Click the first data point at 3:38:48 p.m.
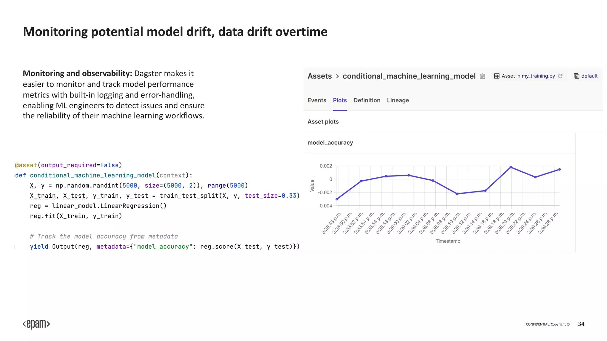This screenshot has width=607, height=341. [x=337, y=199]
